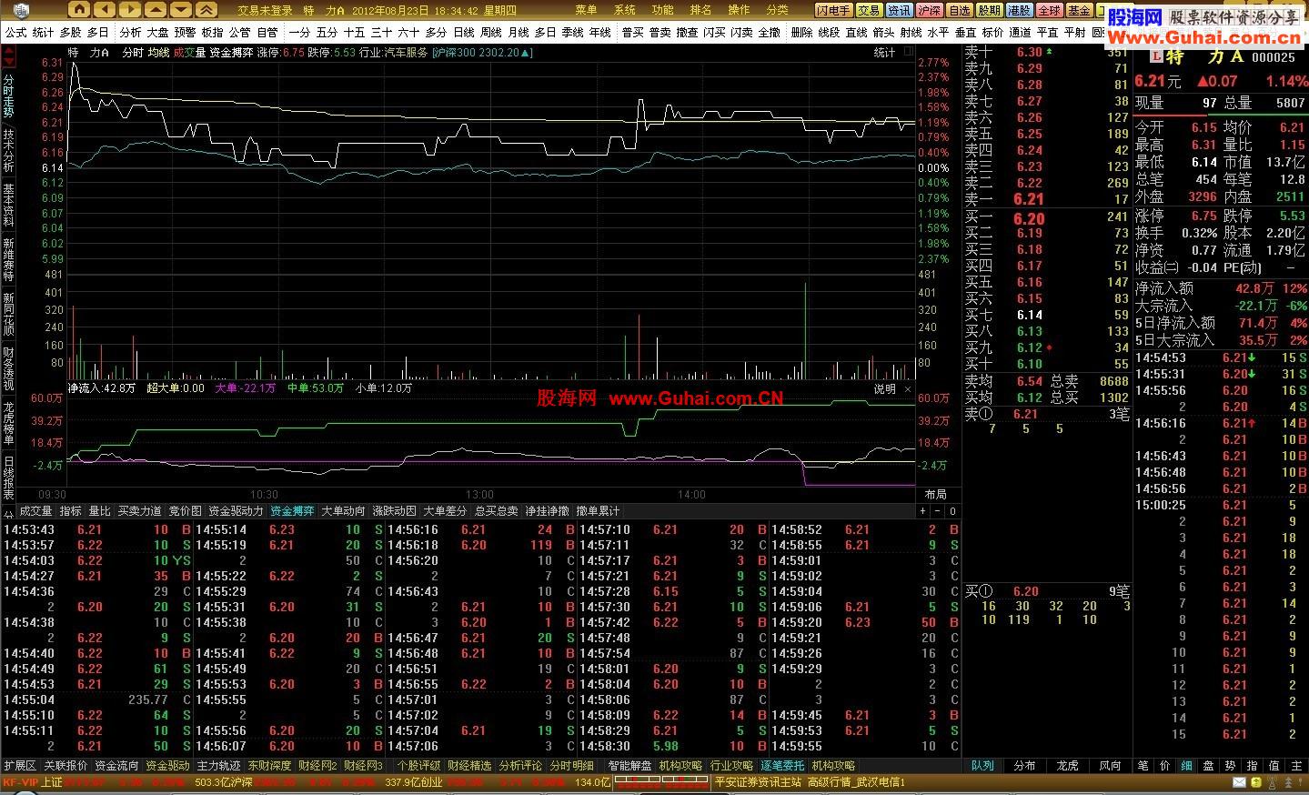Switch to the 成交量 indicator tab
Viewport: 1309px width, 795px height.
35,511
